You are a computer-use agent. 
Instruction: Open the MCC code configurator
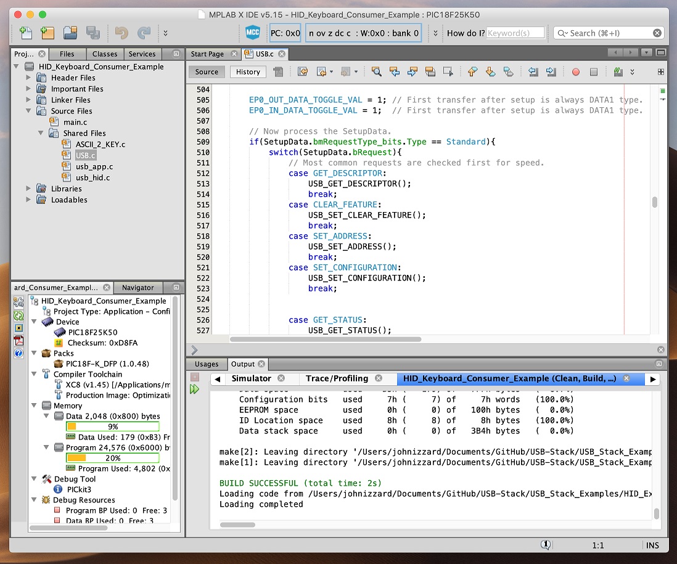point(253,33)
